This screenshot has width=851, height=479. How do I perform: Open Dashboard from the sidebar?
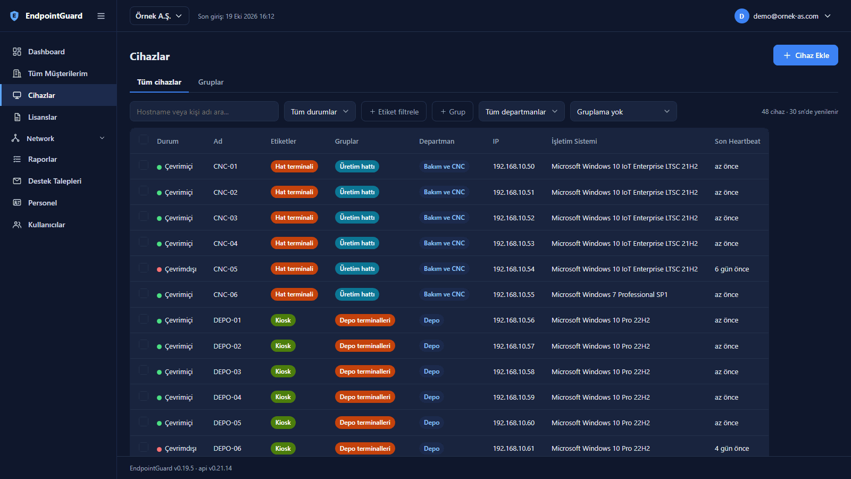[x=59, y=52]
